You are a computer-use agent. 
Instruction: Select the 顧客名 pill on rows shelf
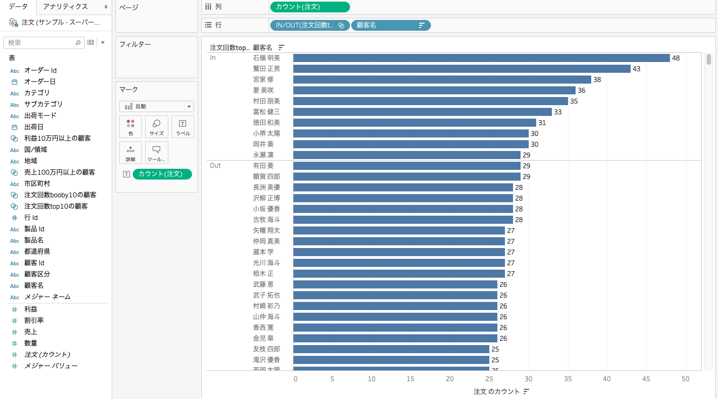(x=391, y=25)
